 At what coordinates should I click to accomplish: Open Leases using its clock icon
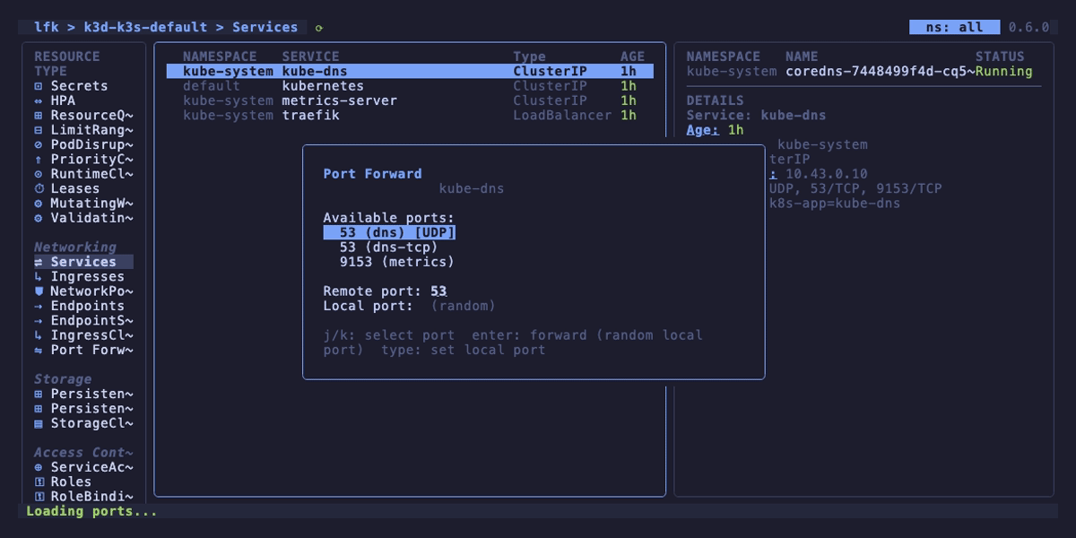click(39, 188)
